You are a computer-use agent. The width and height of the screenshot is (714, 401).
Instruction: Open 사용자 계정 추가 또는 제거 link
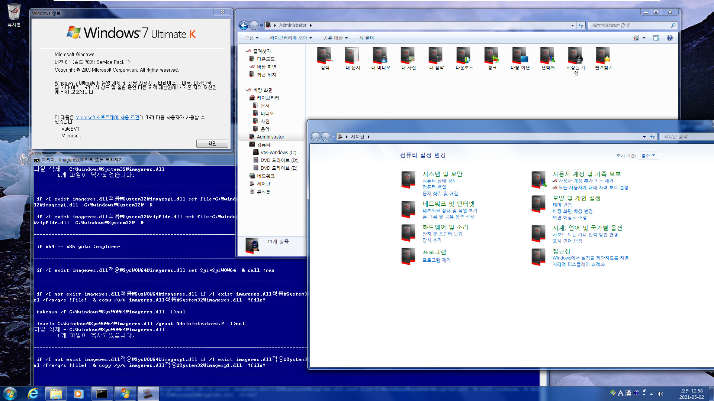click(x=586, y=181)
